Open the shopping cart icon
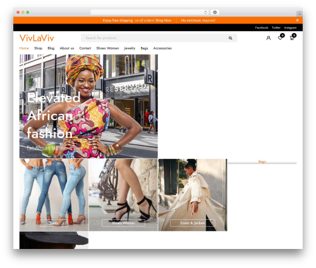This screenshot has height=268, width=316. [292, 38]
